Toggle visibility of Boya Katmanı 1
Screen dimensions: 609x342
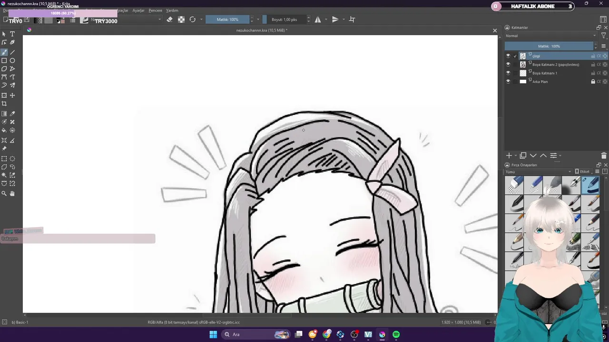coord(508,73)
